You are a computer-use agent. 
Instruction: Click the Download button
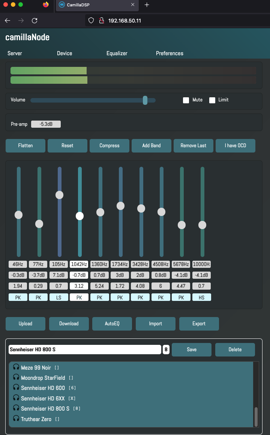tap(69, 324)
